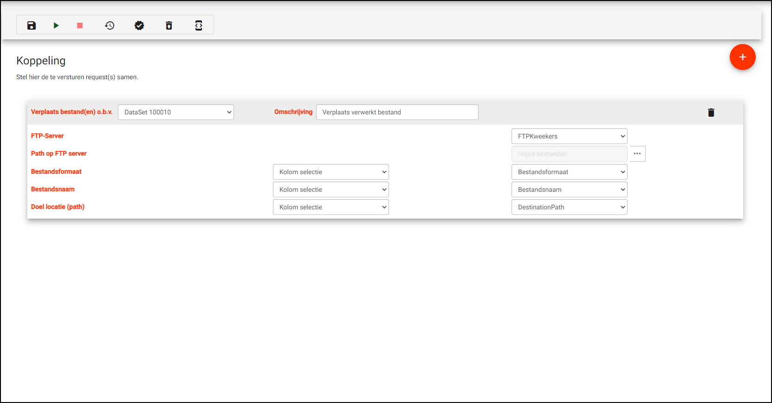Click the restore-from-trash icon in toolbar
This screenshot has width=772, height=403.
[169, 25]
